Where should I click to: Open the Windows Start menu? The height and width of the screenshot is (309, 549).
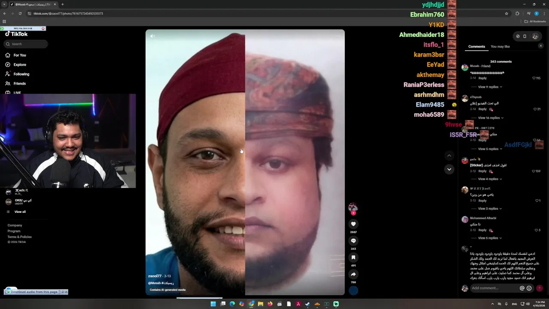coord(213,304)
